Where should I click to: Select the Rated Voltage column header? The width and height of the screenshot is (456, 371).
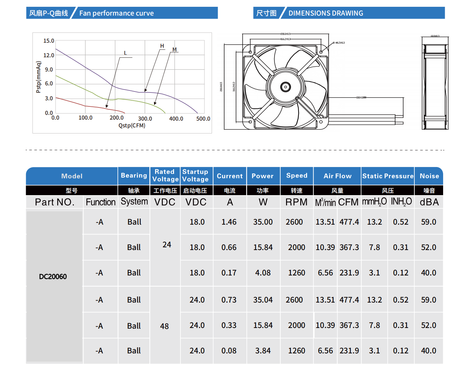pyautogui.click(x=165, y=176)
